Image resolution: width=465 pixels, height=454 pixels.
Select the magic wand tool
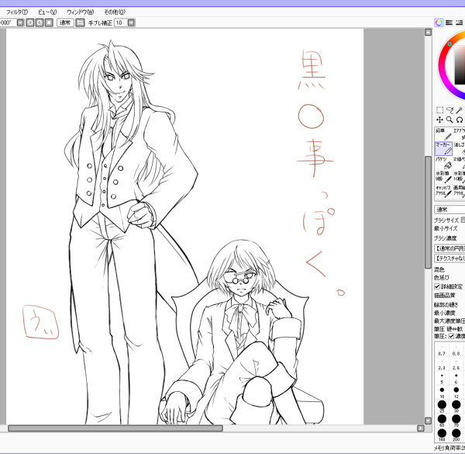coord(460,110)
